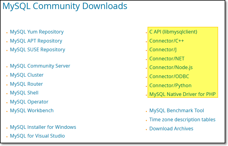Open the Connector/Python download page
Viewport: 228px width, 146px height.
click(170, 85)
